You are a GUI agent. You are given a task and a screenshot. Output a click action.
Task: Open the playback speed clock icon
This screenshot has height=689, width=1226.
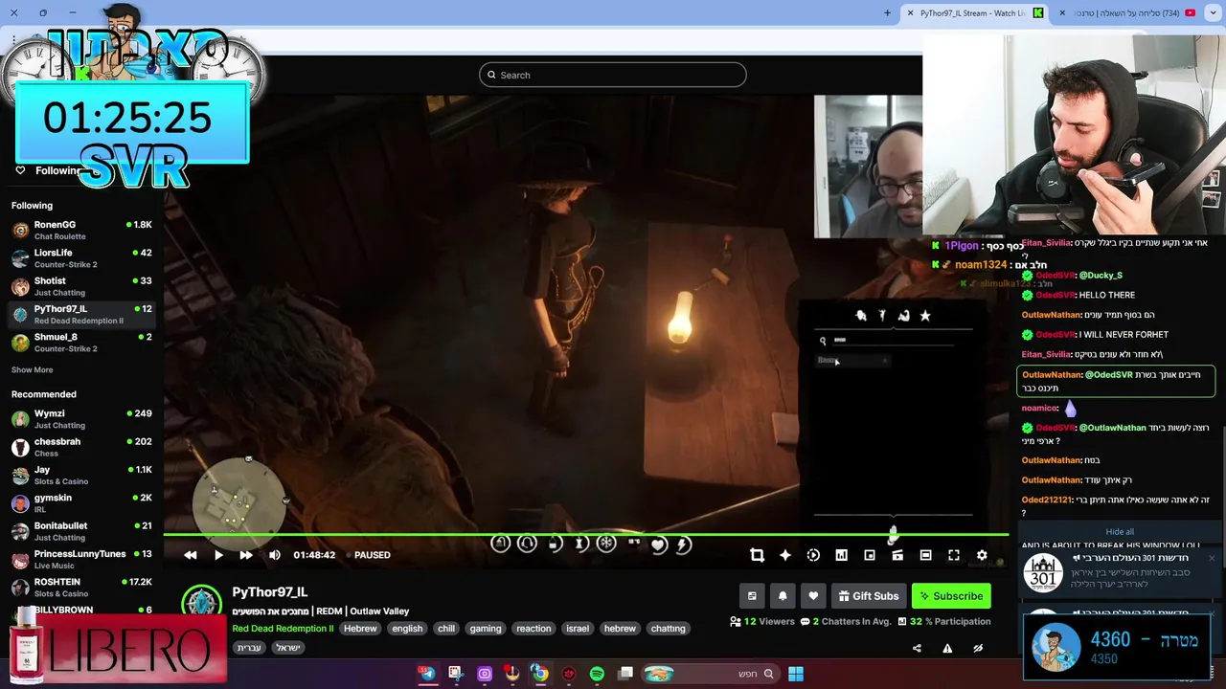(813, 555)
